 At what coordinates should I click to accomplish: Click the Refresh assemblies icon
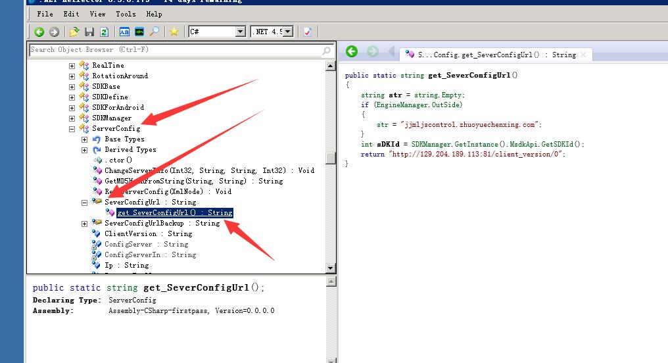point(103,32)
